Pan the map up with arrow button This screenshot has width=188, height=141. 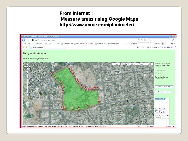point(28,64)
